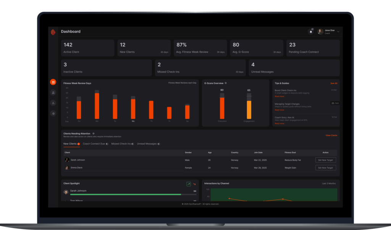This screenshot has width=391, height=230.
Task: Select the Unread Messages tab
Action: (148, 144)
